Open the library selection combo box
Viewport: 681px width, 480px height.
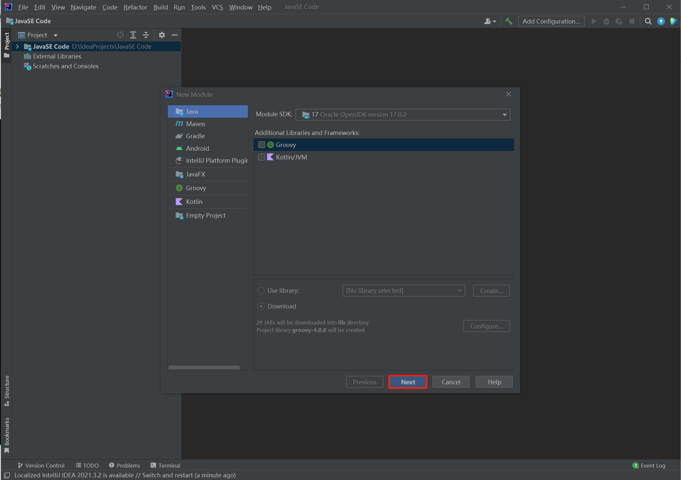pos(460,290)
